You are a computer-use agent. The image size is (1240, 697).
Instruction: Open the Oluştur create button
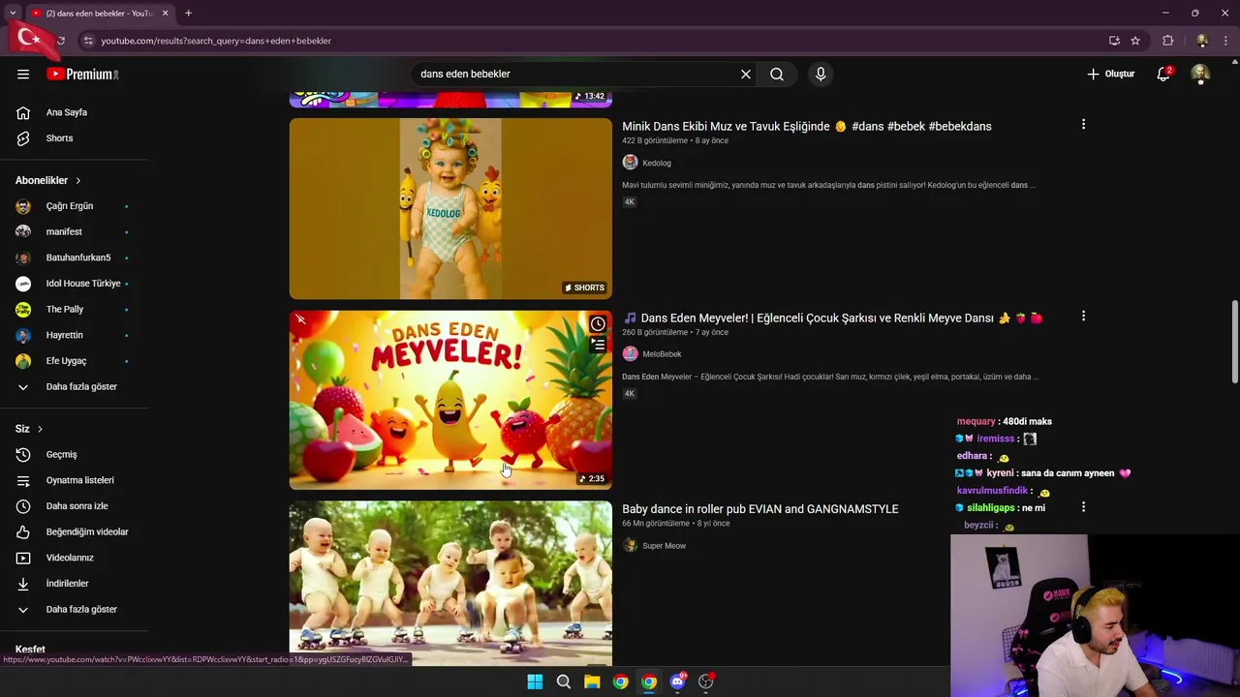1110,74
